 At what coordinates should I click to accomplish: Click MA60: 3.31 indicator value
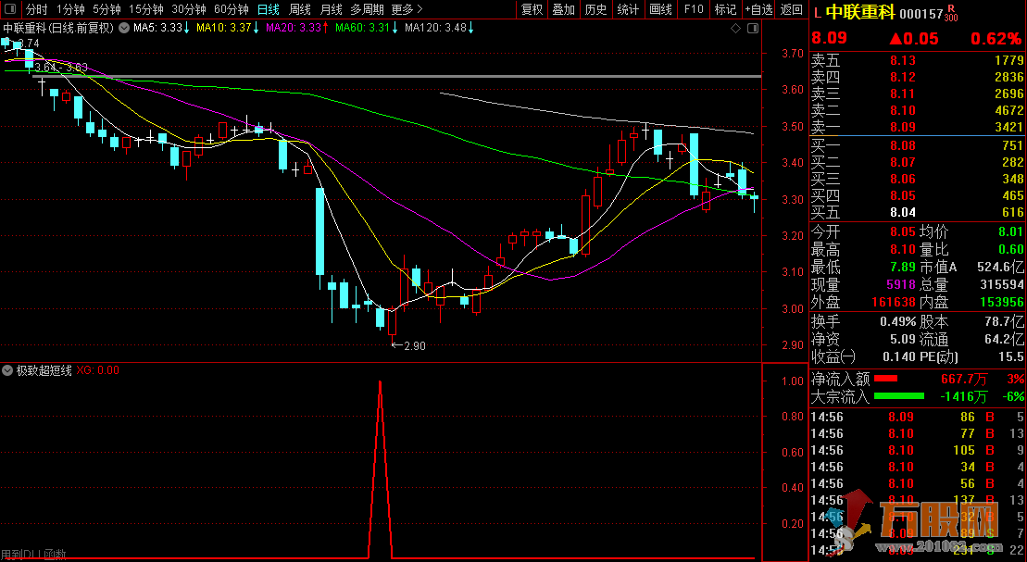362,28
